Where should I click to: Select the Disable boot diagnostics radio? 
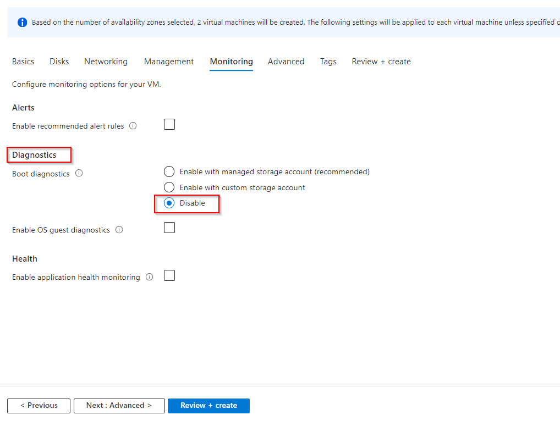pyautogui.click(x=169, y=203)
